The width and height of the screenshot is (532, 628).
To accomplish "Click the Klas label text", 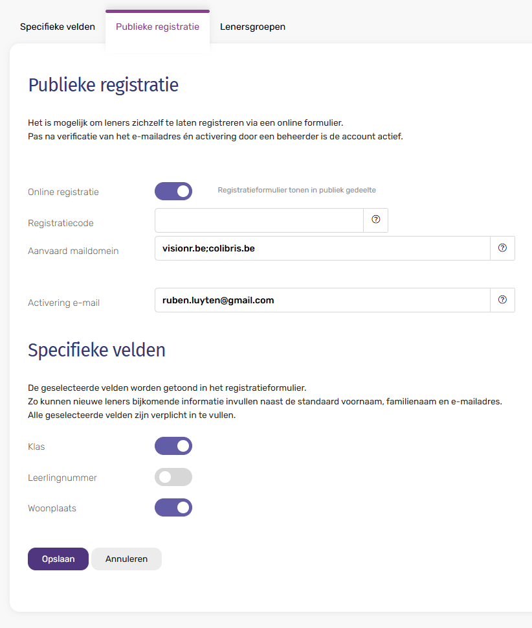I will pos(36,447).
